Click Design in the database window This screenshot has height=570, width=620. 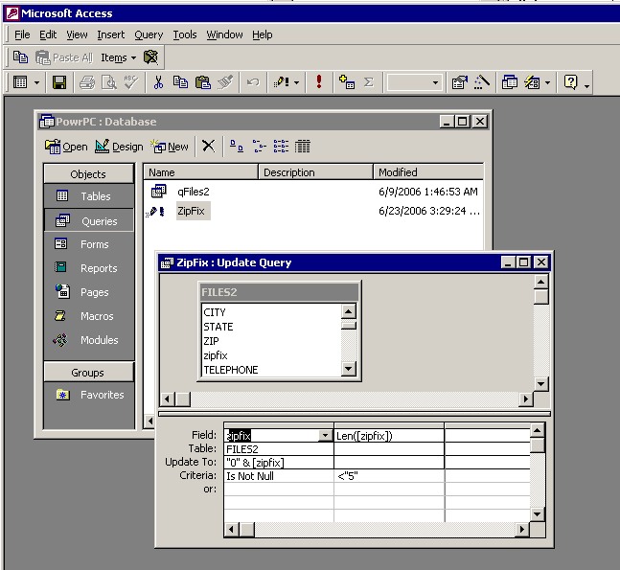click(119, 147)
